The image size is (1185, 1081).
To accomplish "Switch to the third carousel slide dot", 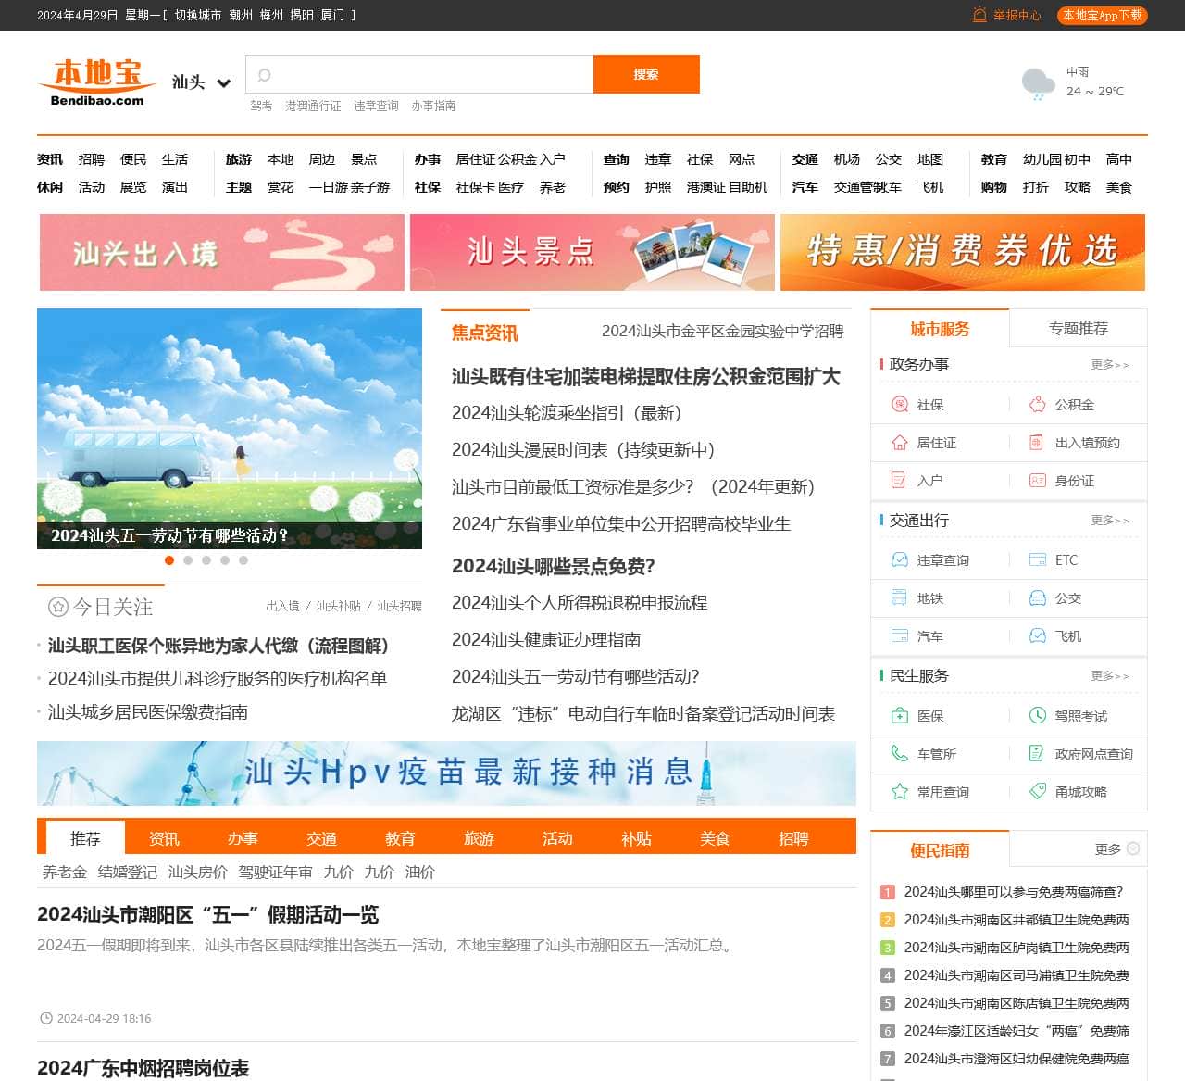I will click(206, 560).
